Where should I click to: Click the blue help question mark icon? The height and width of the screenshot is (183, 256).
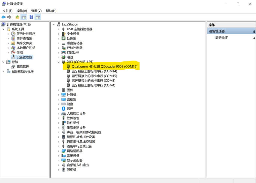31,17
